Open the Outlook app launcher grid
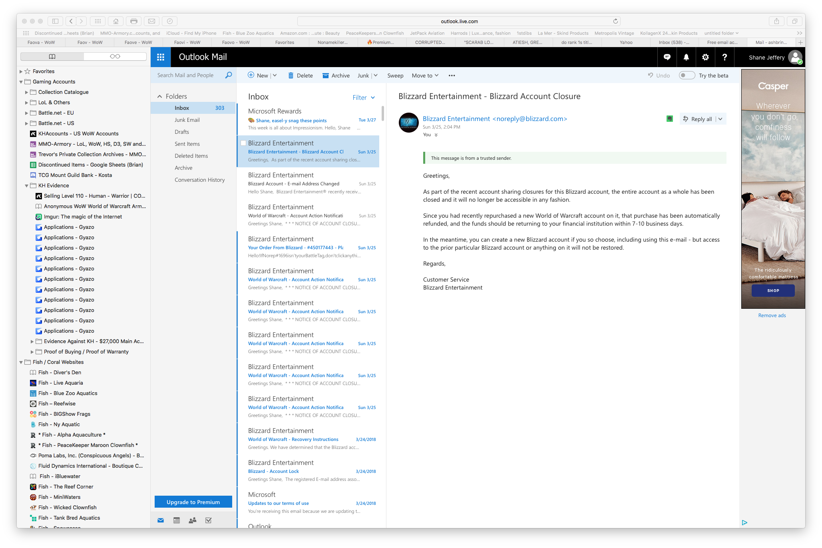 [x=161, y=57]
